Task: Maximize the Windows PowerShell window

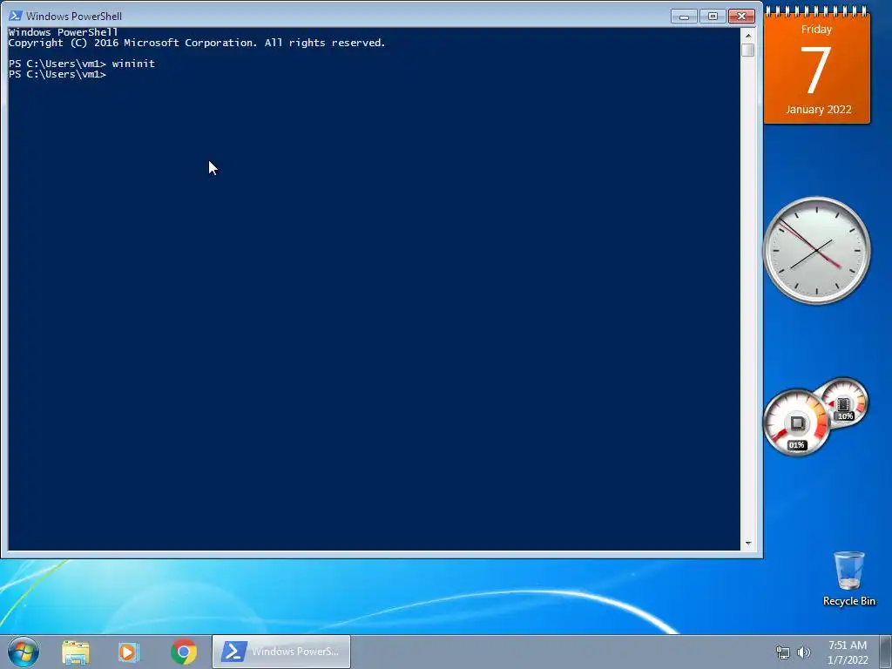Action: point(713,16)
